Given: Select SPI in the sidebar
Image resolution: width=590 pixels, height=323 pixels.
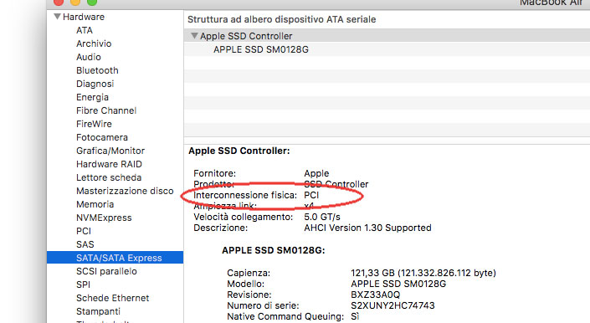Looking at the screenshot, I should tap(83, 285).
